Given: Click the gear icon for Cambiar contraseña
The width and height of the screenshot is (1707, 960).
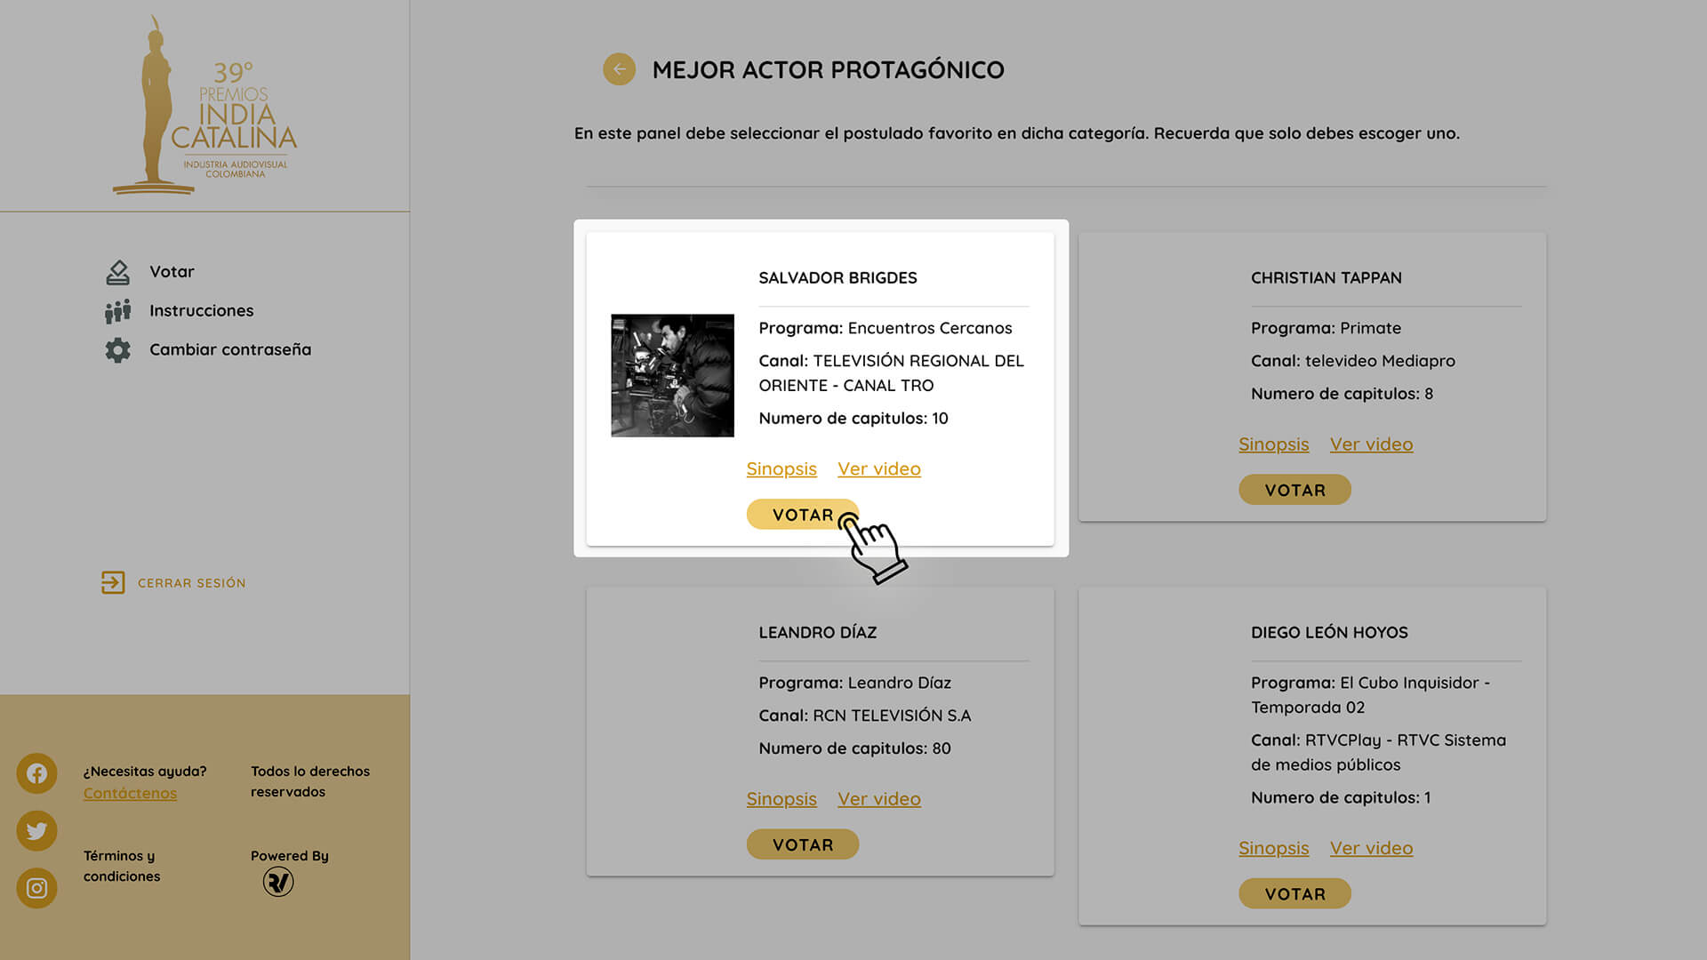Looking at the screenshot, I should point(117,350).
